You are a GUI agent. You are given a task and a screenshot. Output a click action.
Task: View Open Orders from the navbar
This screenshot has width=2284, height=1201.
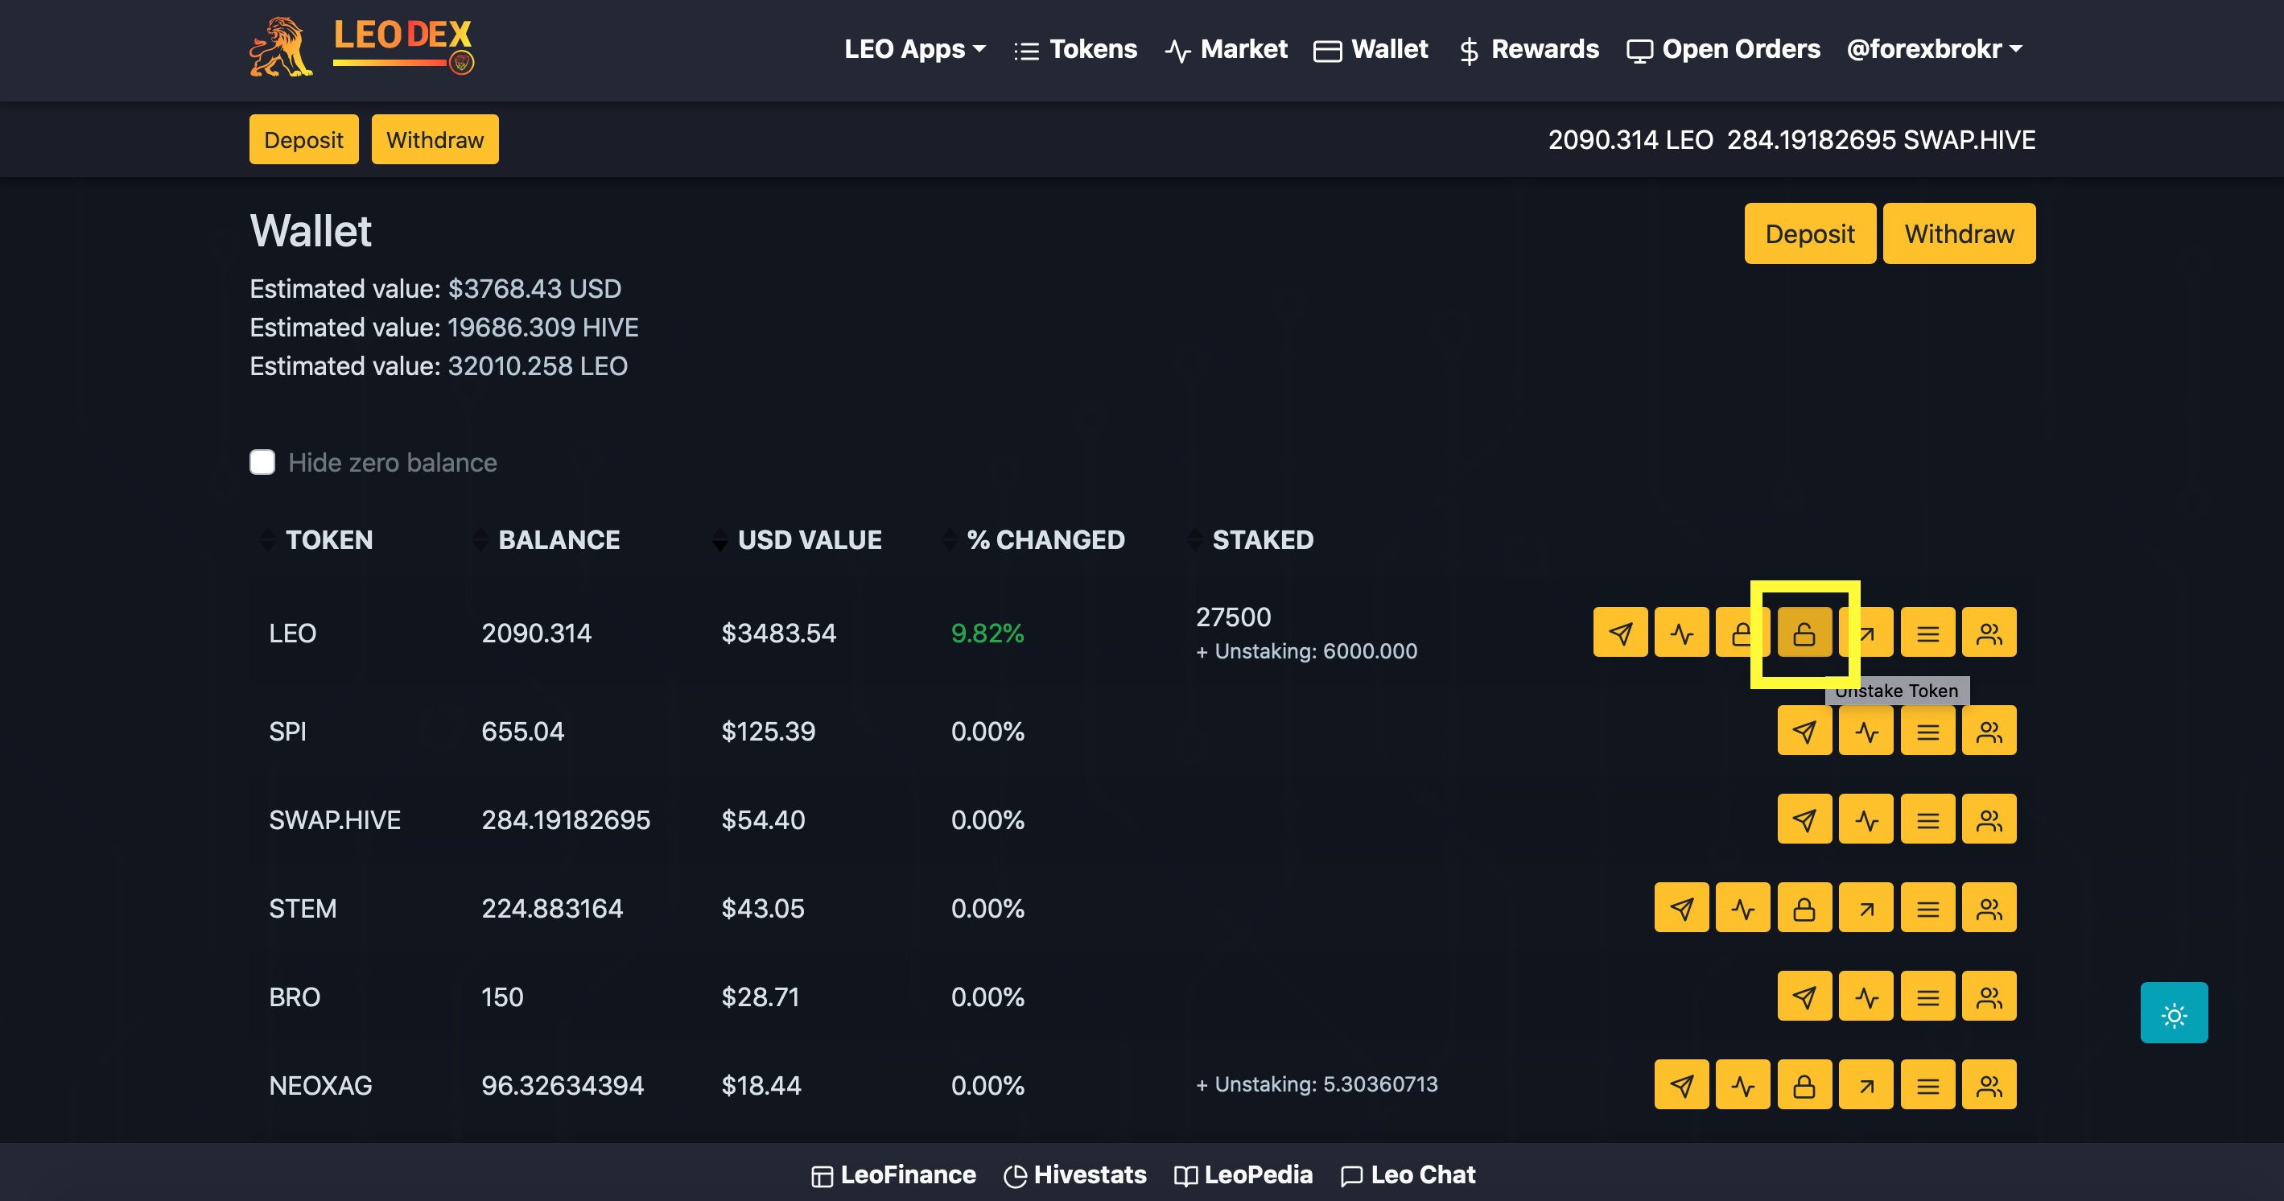[x=1724, y=49]
